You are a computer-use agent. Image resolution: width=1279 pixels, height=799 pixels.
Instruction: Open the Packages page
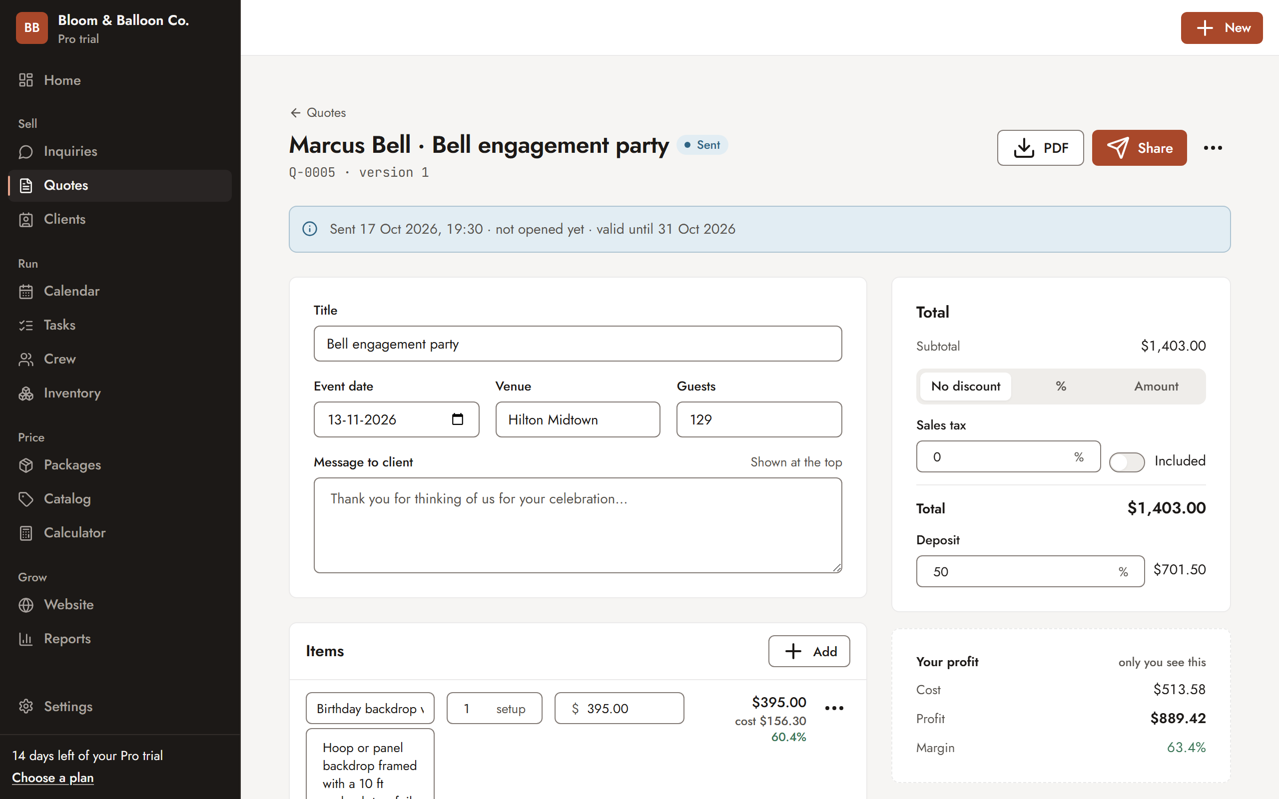[120, 465]
